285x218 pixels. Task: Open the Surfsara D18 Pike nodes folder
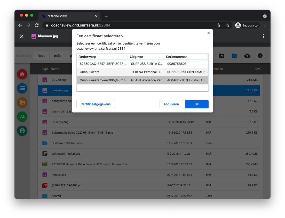click(x=149, y=143)
